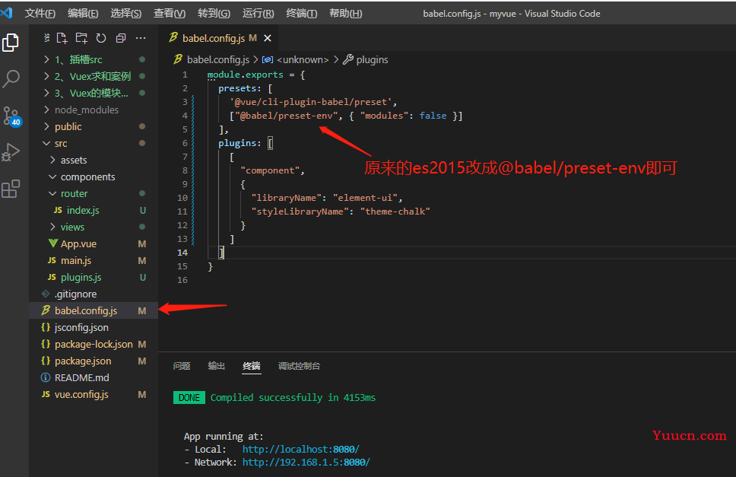Place cursor on "libraryName" code line
The width and height of the screenshot is (736, 477).
click(x=327, y=198)
